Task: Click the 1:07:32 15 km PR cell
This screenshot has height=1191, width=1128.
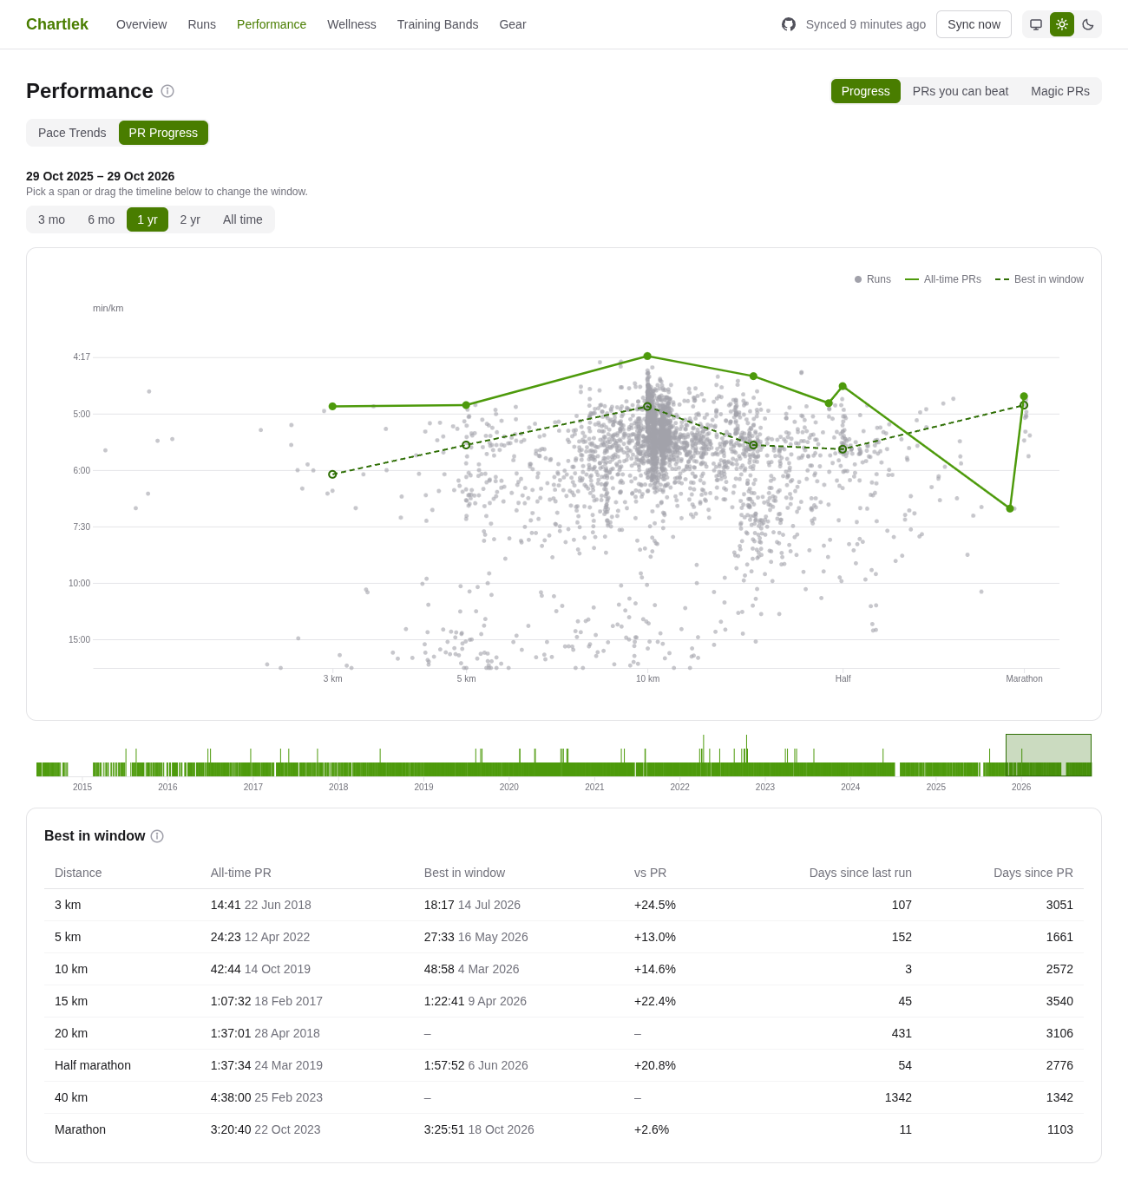Action: click(266, 1001)
